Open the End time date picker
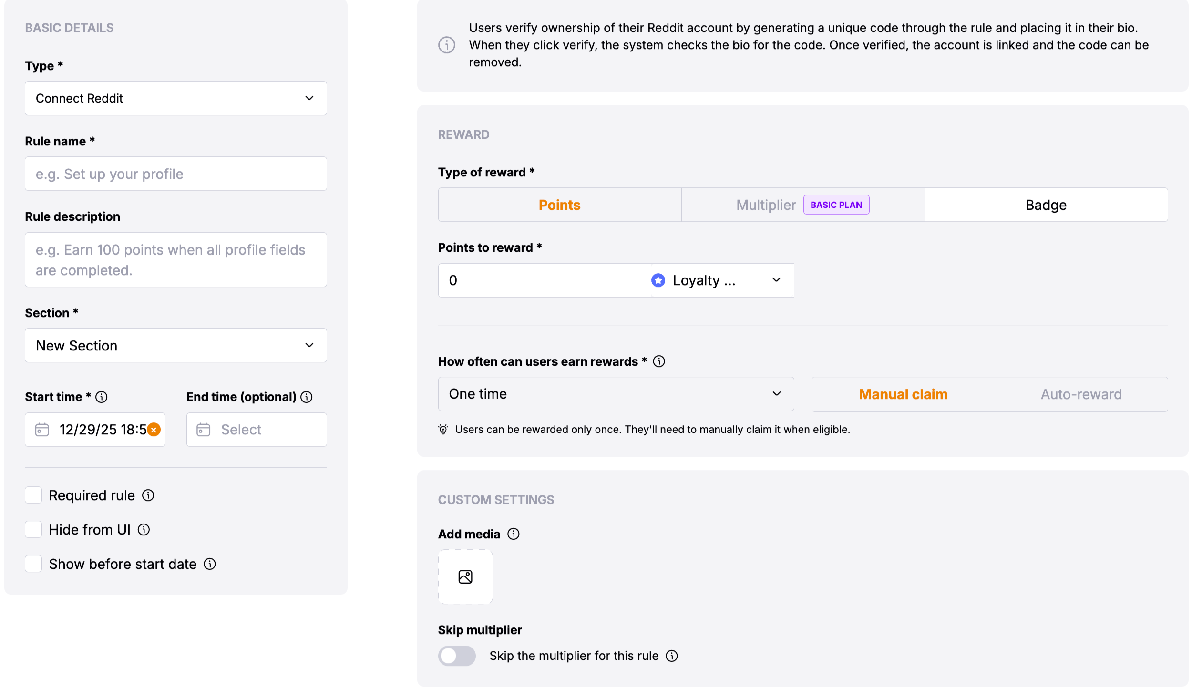Viewport: 1192px width, 689px height. tap(257, 430)
